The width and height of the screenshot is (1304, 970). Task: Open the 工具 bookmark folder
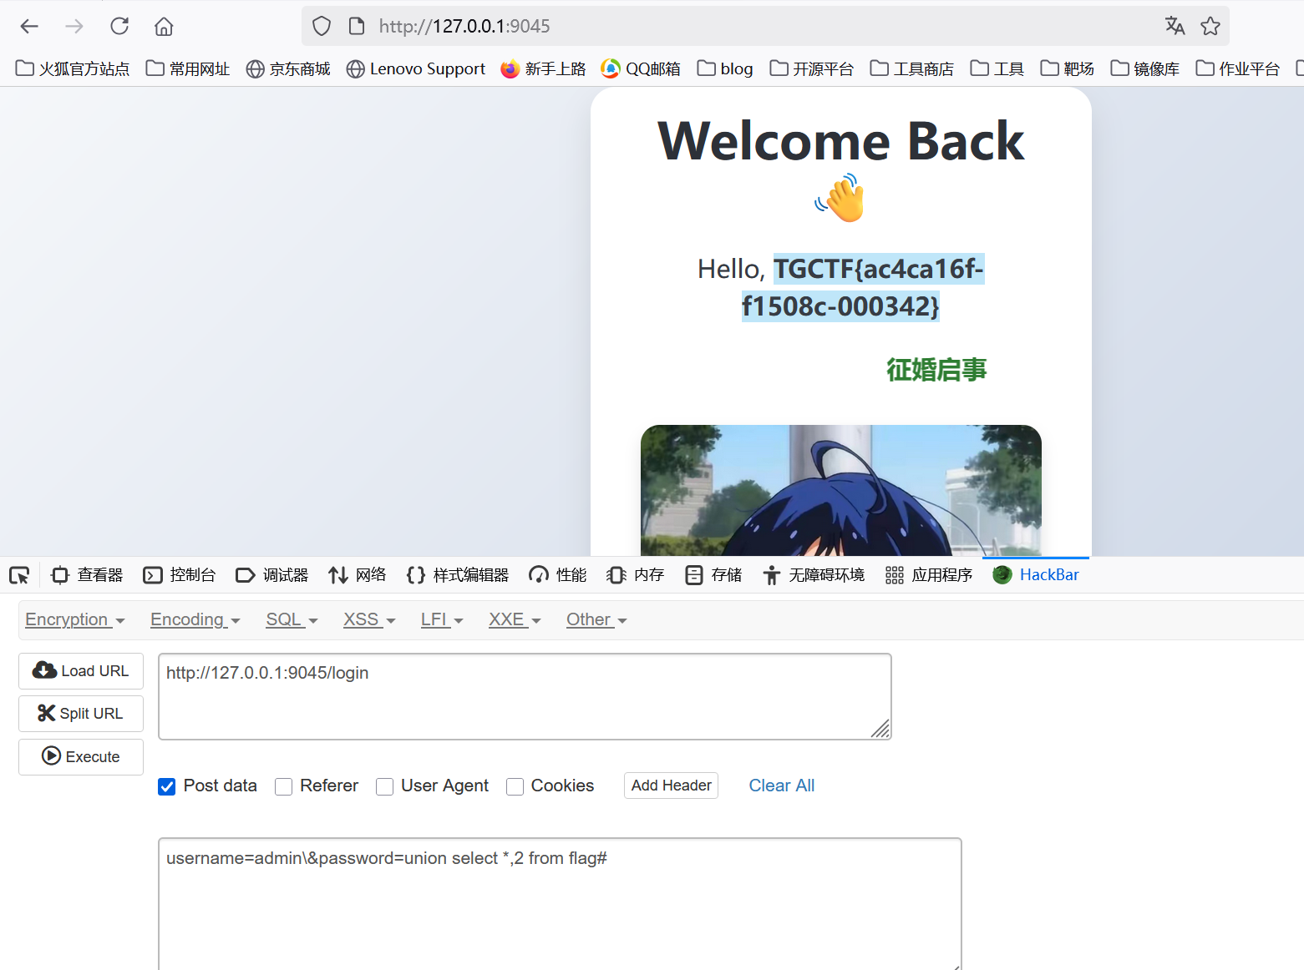pyautogui.click(x=997, y=68)
